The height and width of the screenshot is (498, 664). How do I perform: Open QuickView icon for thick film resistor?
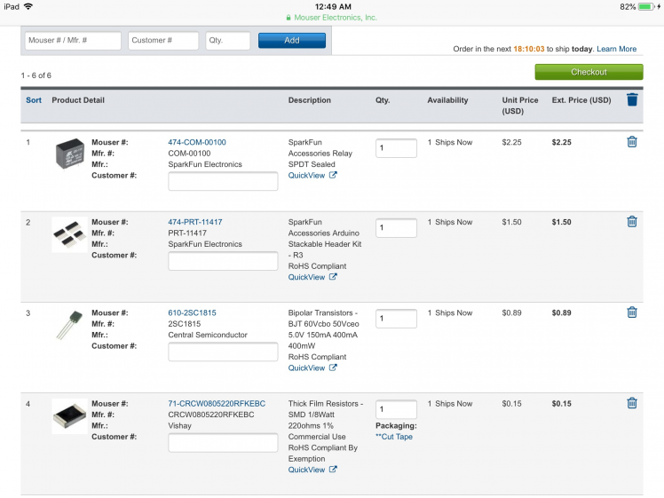click(x=333, y=470)
